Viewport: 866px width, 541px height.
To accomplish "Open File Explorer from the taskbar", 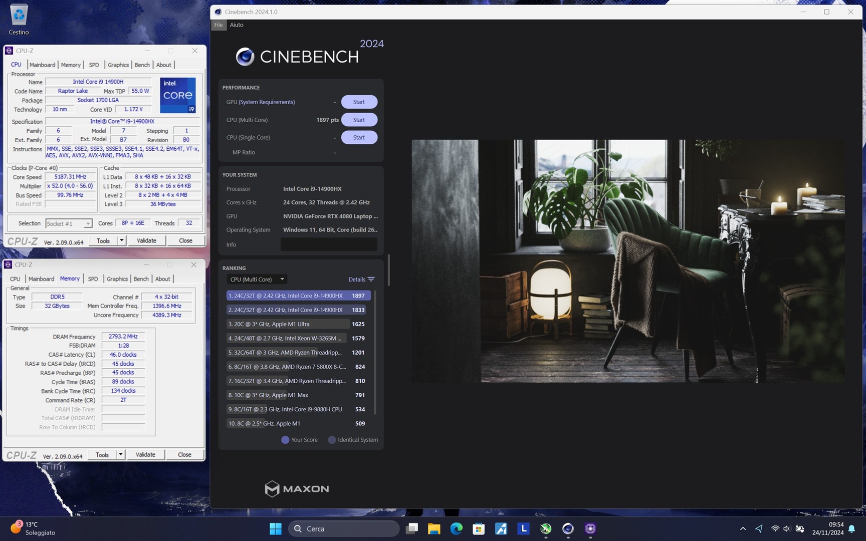I will [434, 528].
